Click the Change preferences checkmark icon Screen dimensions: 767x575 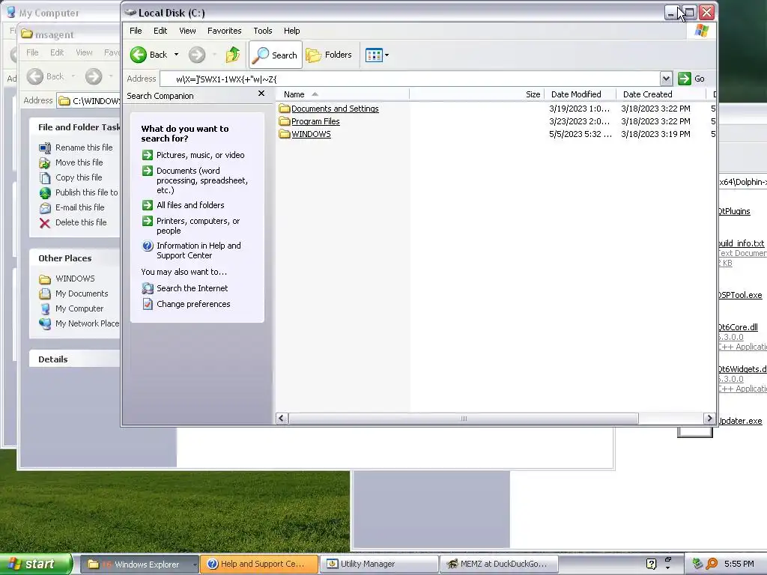point(148,304)
